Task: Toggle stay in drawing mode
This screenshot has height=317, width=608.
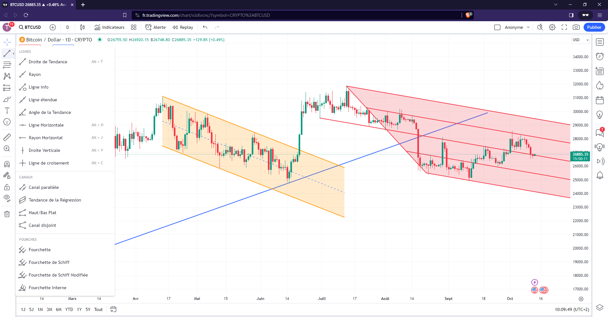Action: pos(7,175)
